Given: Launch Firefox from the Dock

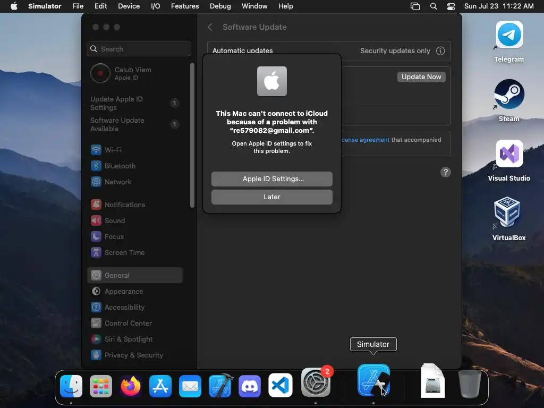Looking at the screenshot, I should [131, 386].
